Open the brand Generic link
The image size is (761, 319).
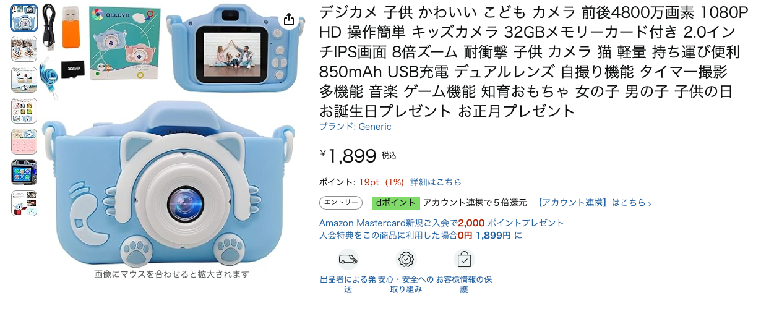point(355,127)
